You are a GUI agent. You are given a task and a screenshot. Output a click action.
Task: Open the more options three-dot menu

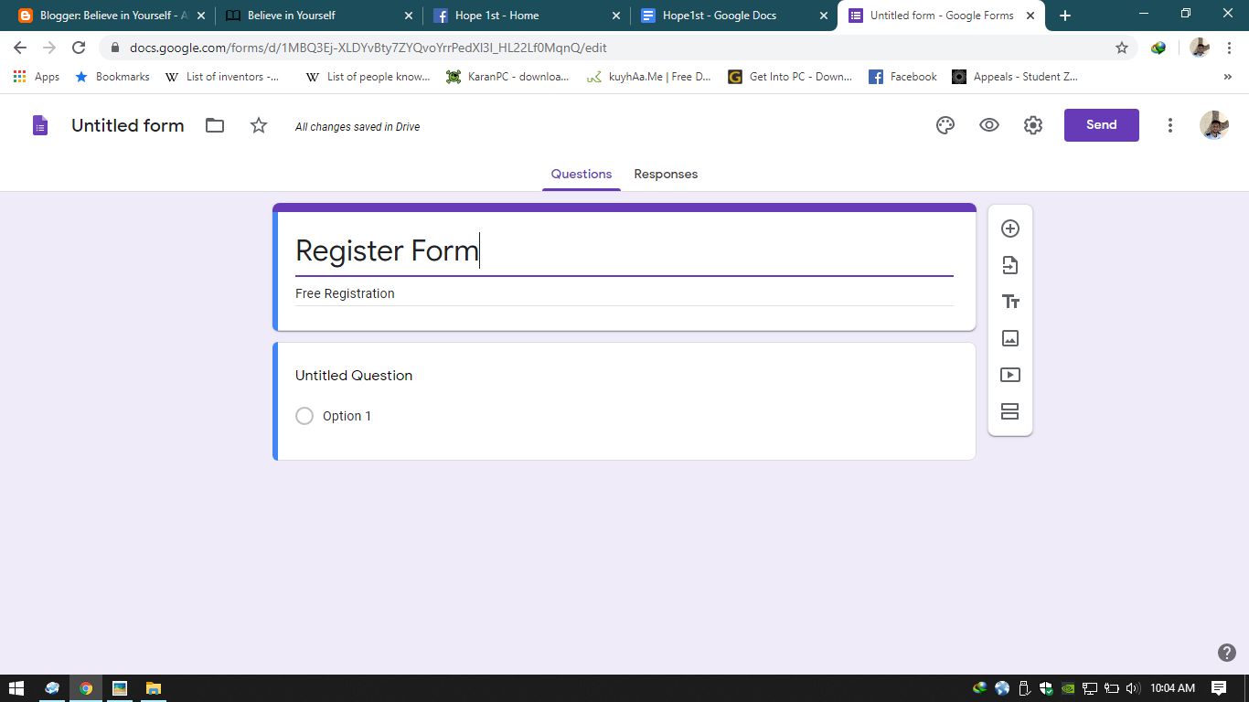[1170, 125]
